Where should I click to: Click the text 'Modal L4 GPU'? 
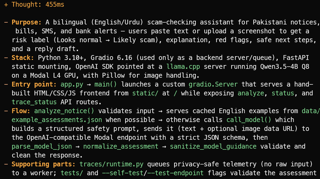tap(53, 76)
